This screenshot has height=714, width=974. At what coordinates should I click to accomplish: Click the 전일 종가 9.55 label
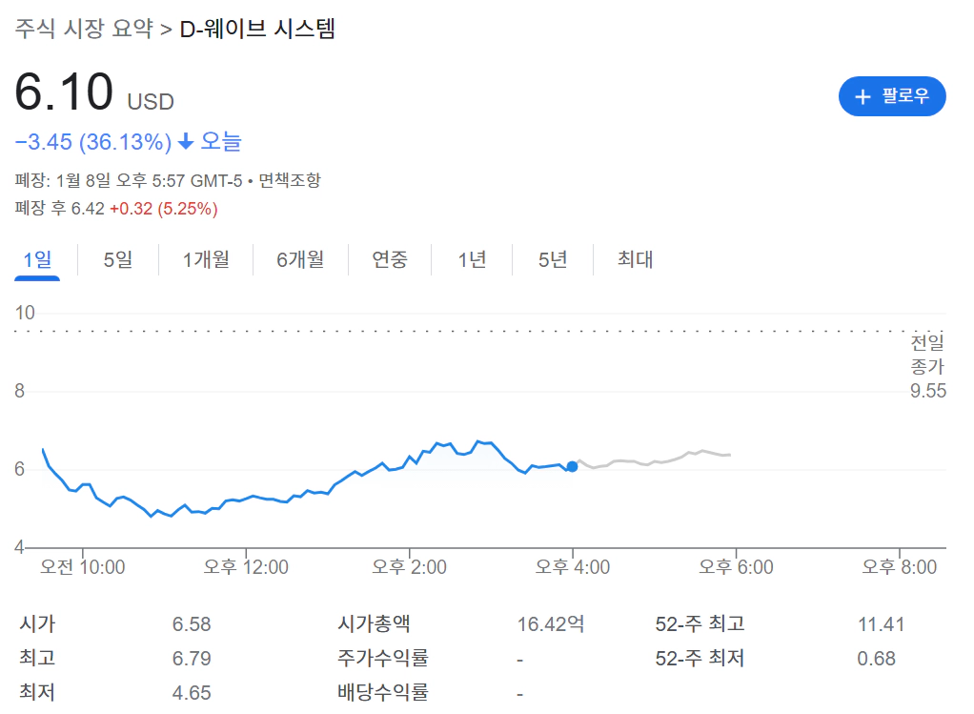click(928, 367)
